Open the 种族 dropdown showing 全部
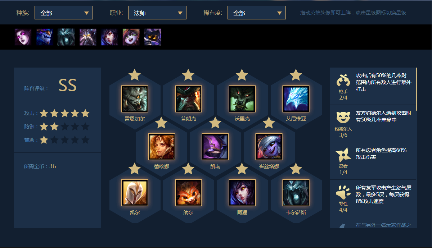Image resolution: width=432 pixels, height=248 pixels. [64, 13]
